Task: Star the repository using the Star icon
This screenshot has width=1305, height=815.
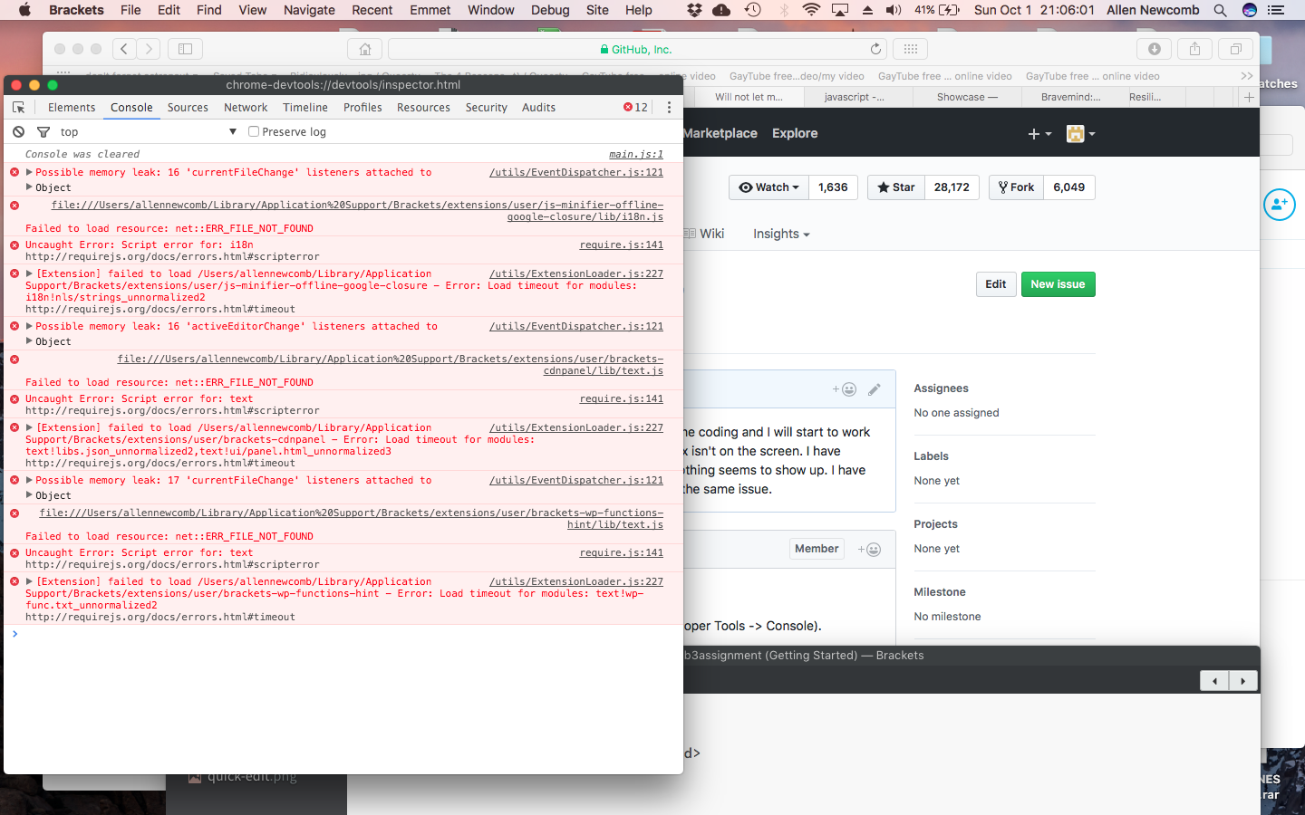Action: coord(884,187)
